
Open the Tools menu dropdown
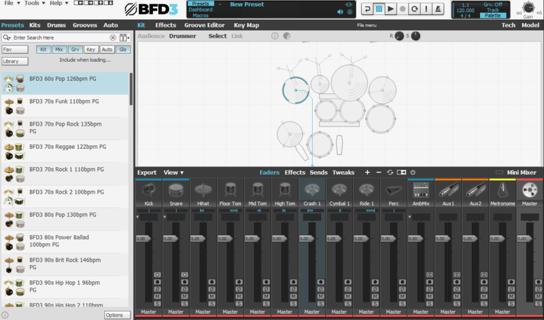pyautogui.click(x=33, y=3)
